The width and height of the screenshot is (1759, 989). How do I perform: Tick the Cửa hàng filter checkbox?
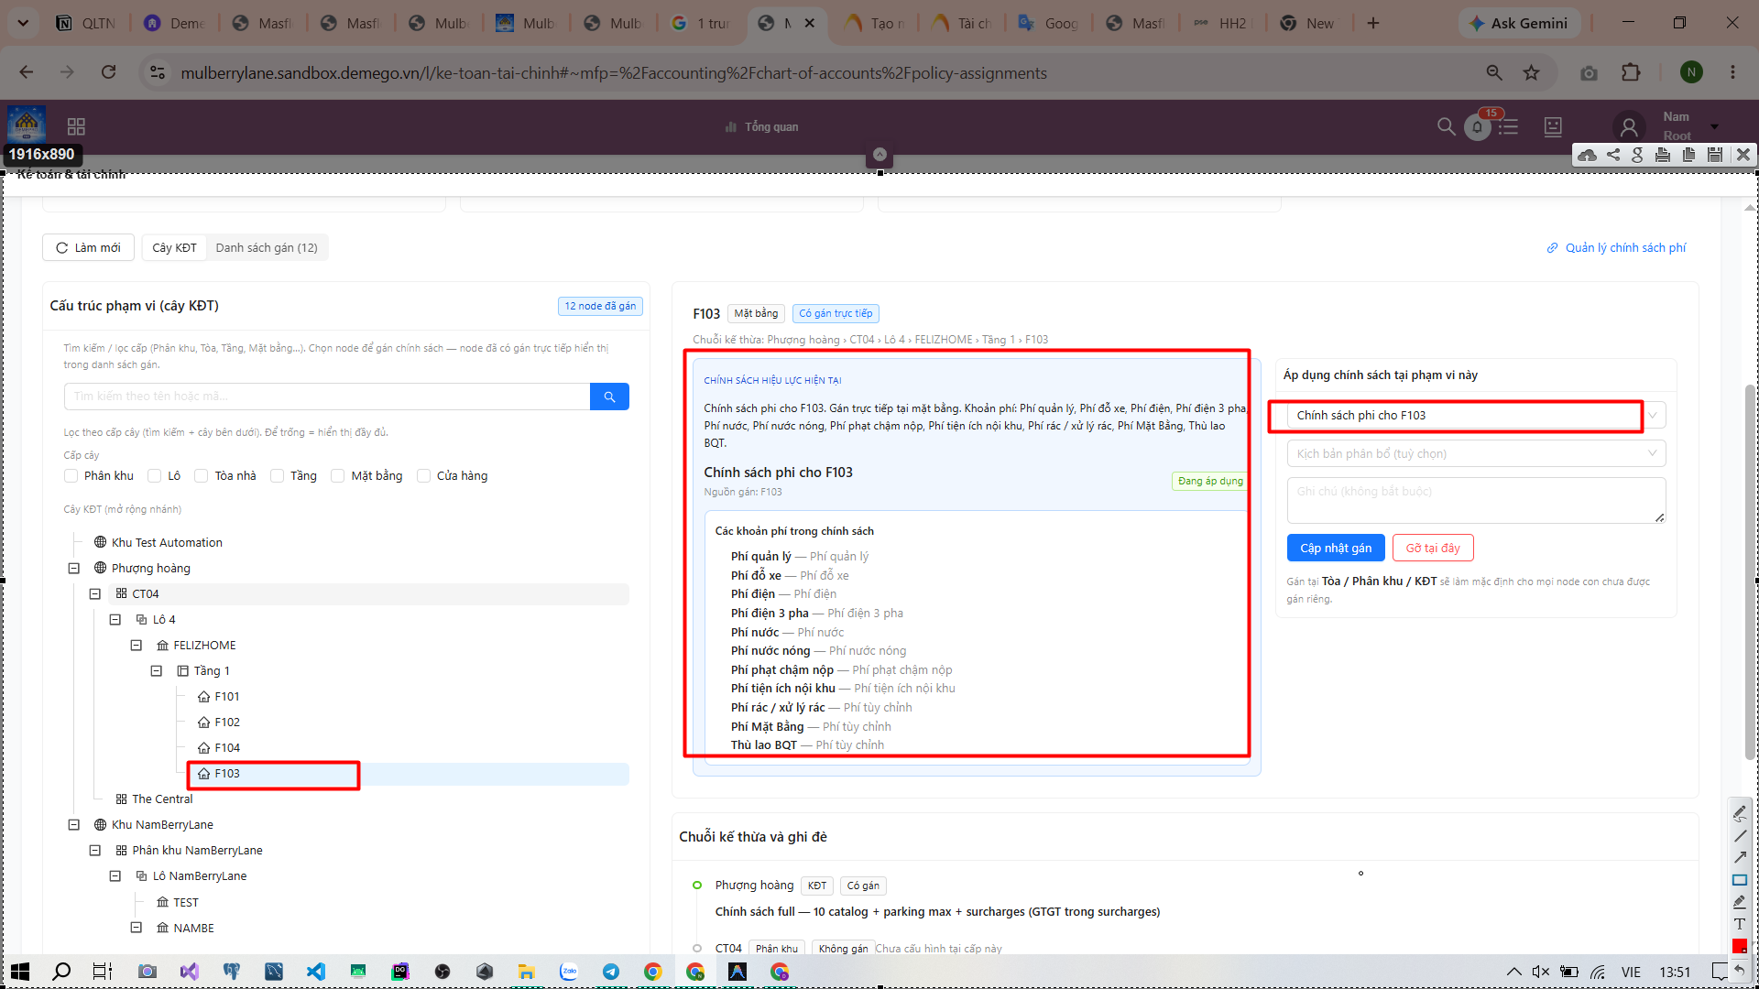coord(423,476)
